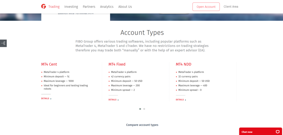Click the arrow beside MT4 Fixed details

118,100
